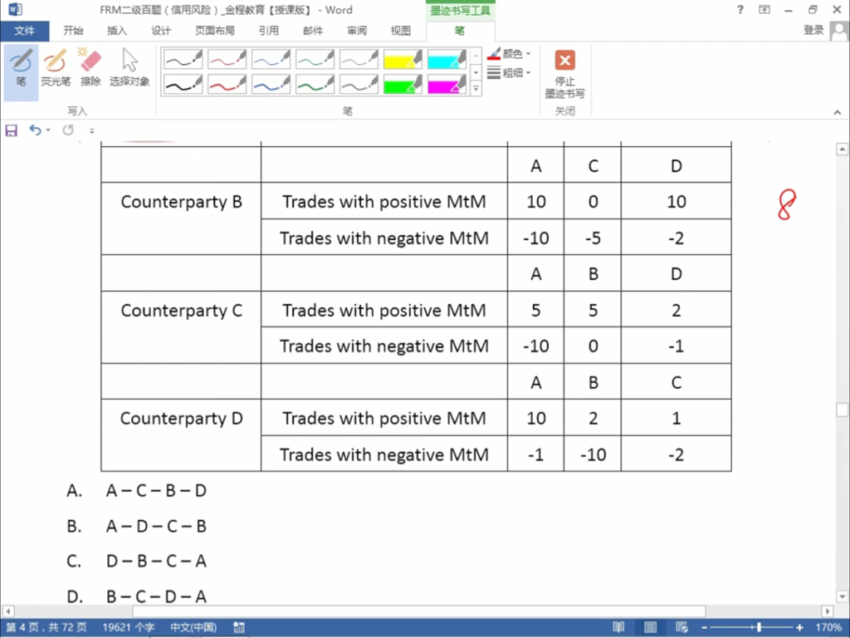
Task: Pick the thick blue pen in bottom row
Action: pyautogui.click(x=271, y=85)
